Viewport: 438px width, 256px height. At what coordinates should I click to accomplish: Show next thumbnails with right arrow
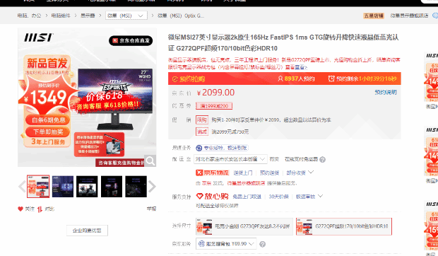152,187
